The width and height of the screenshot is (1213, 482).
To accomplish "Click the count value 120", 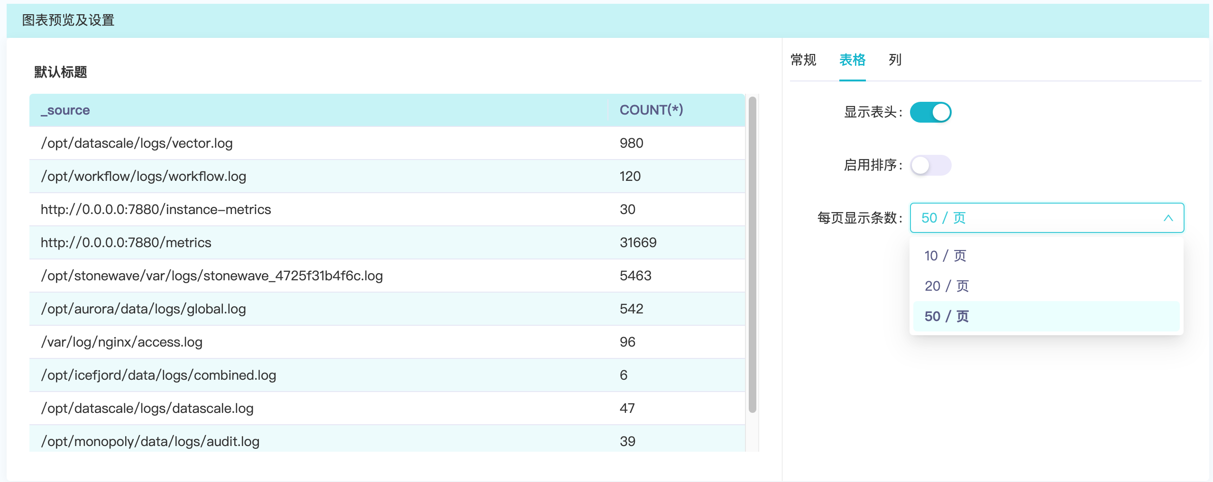I will click(630, 176).
